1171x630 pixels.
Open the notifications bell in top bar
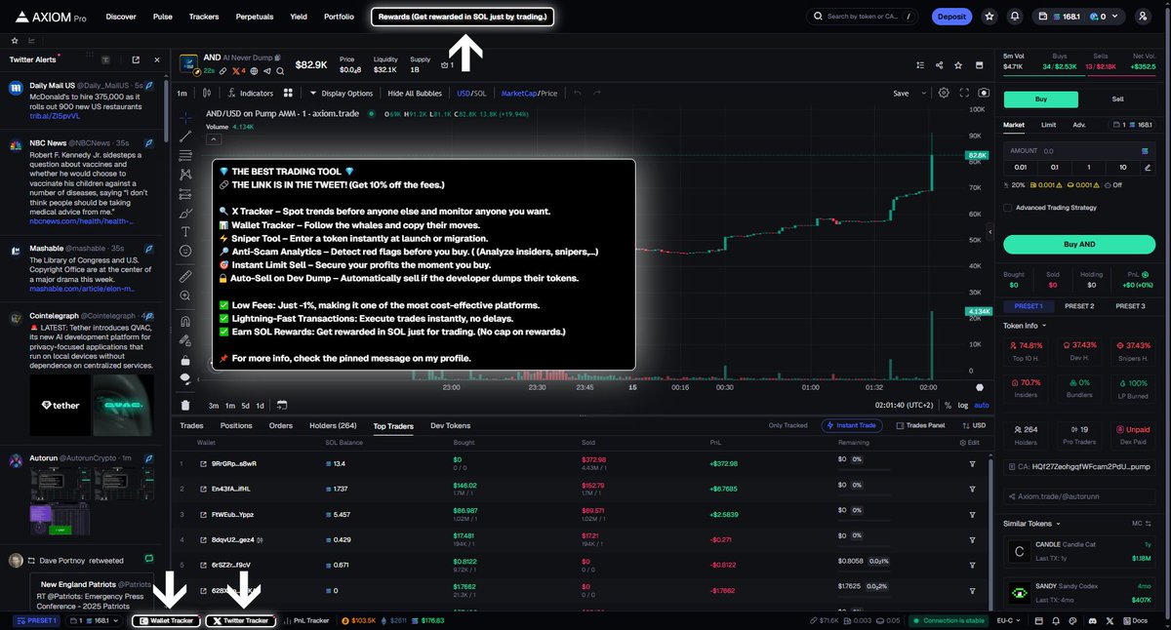[1016, 17]
